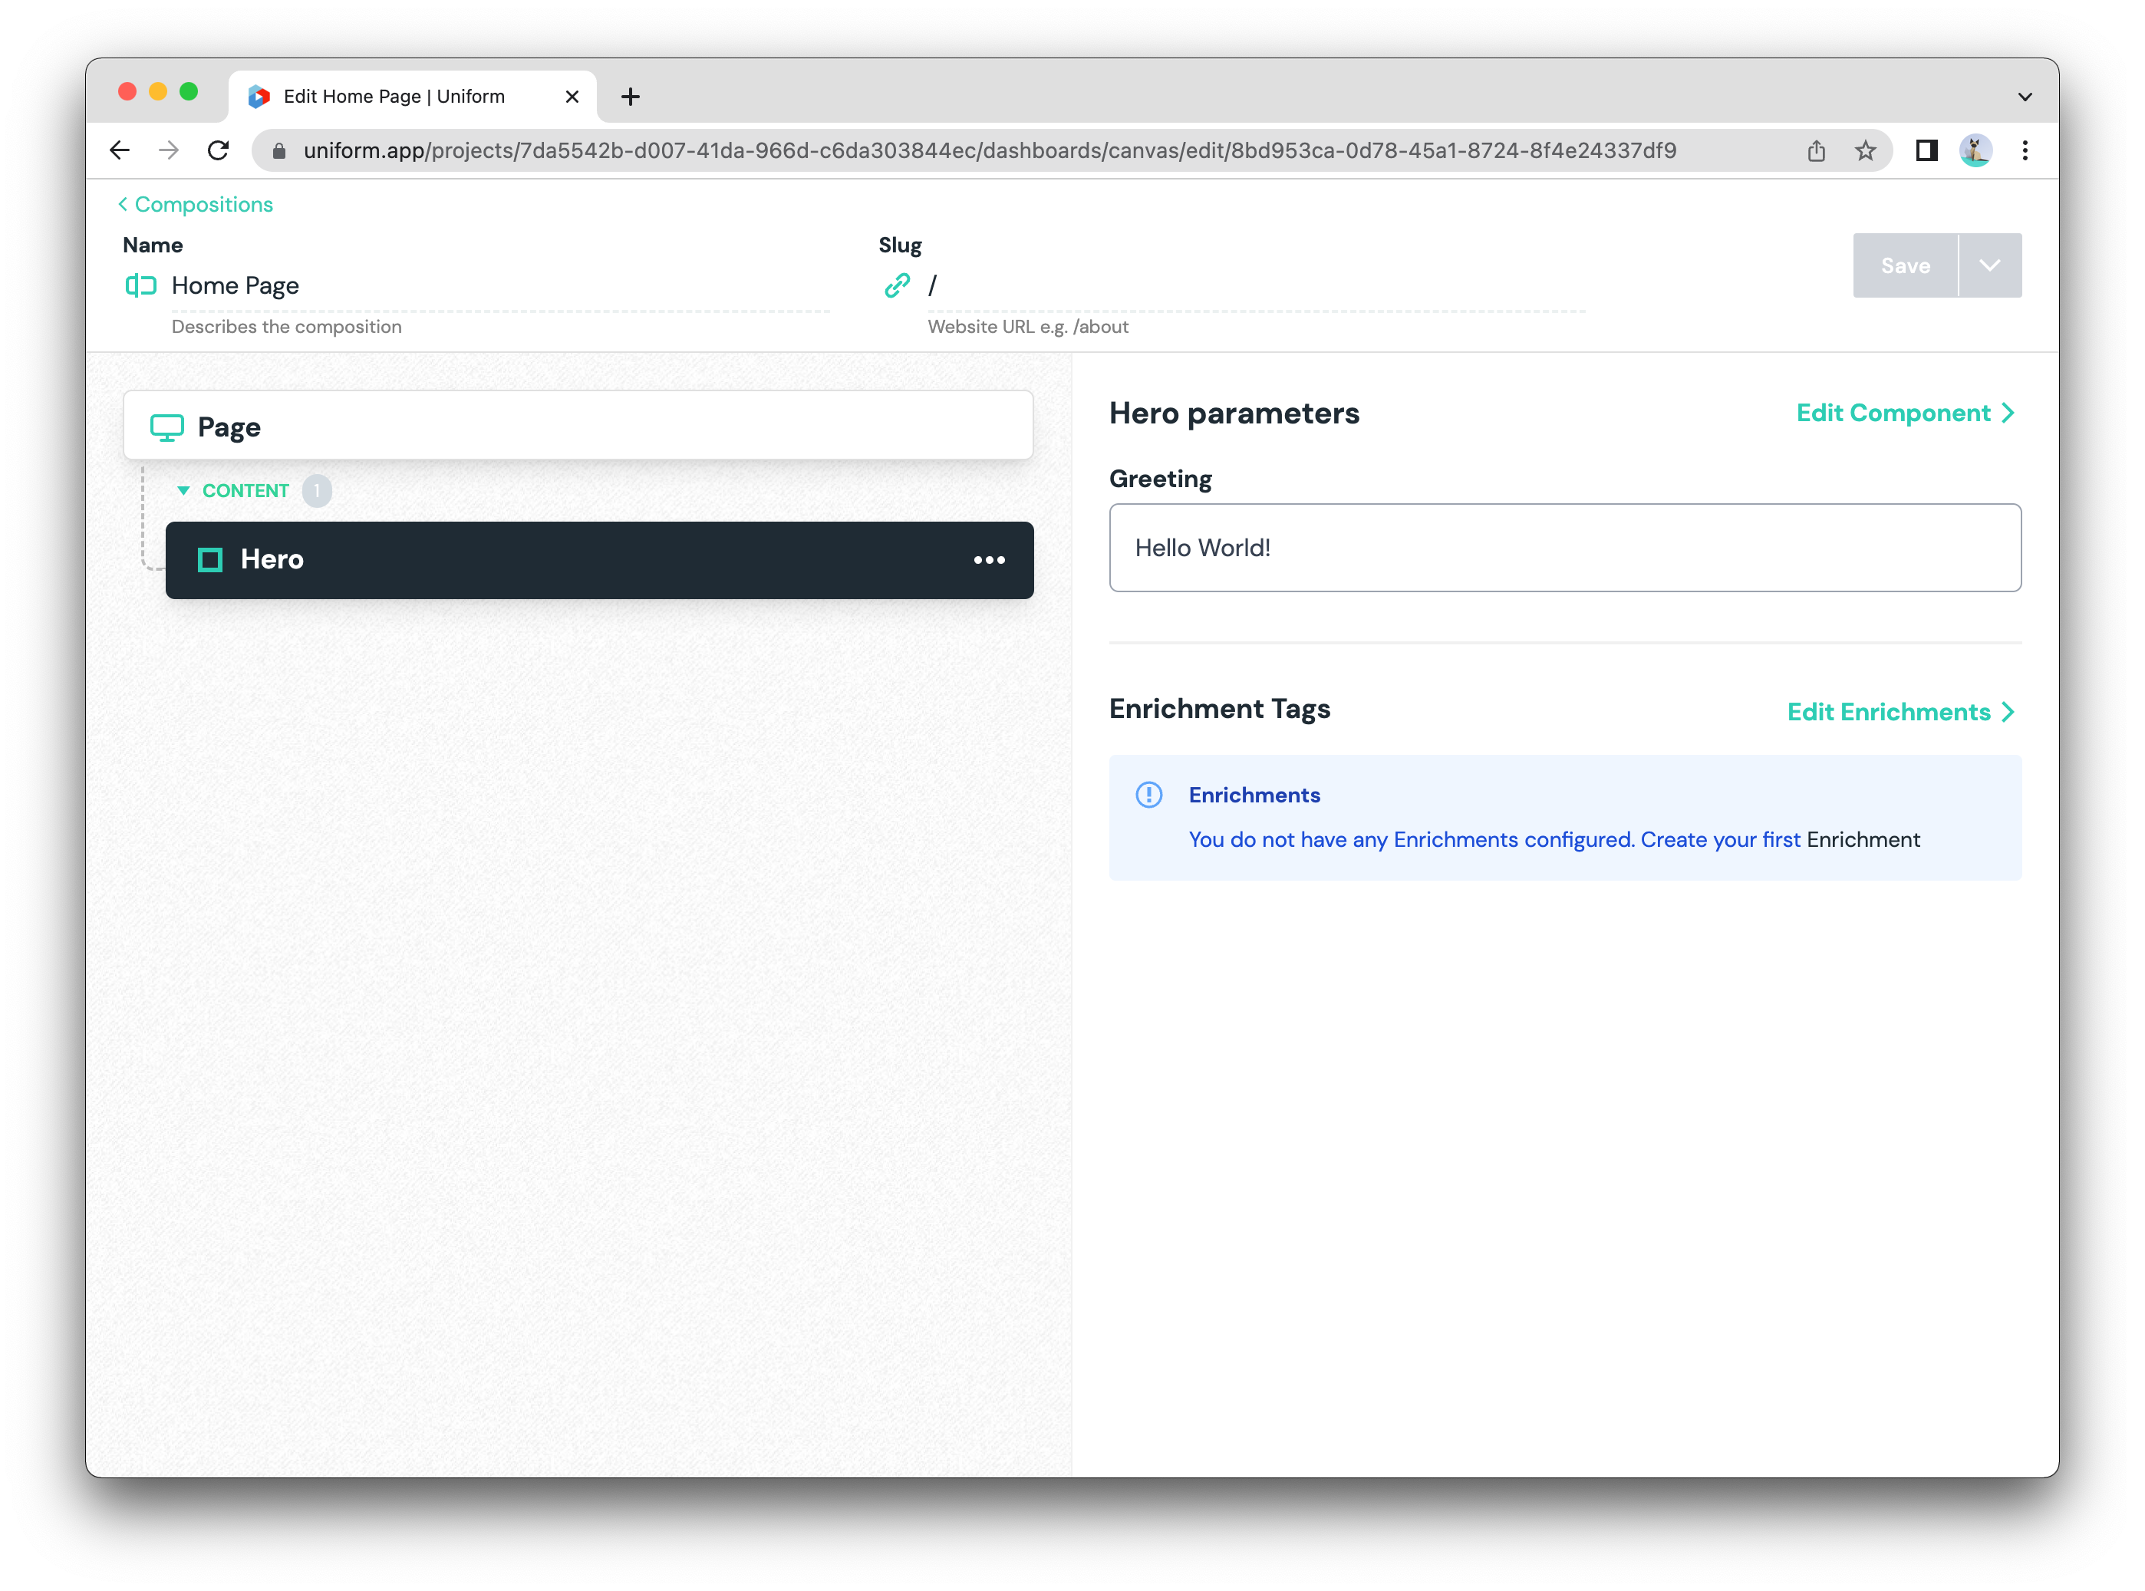Viewport: 2145px width, 1591px height.
Task: Click the slug link icon
Action: [x=897, y=285]
